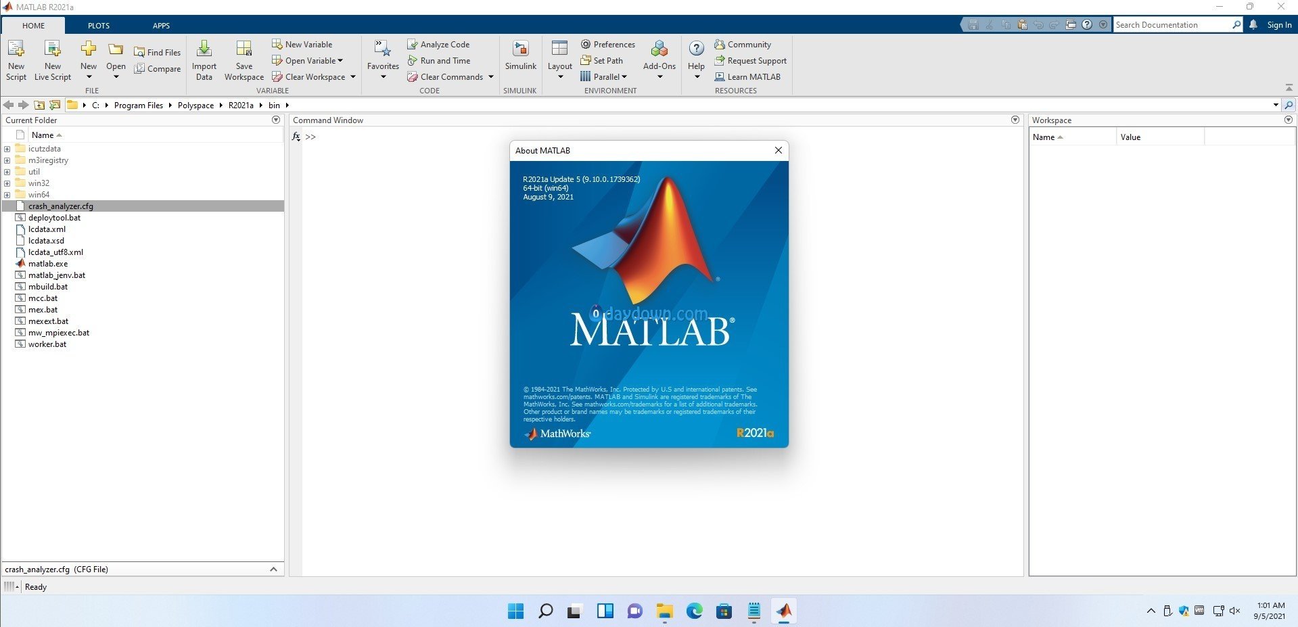Image resolution: width=1298 pixels, height=627 pixels.
Task: Click Set Path
Action: [x=602, y=60]
